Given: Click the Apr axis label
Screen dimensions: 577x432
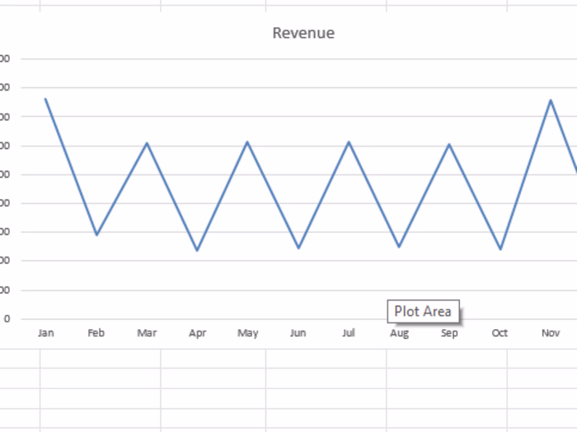Looking at the screenshot, I should click(x=197, y=333).
